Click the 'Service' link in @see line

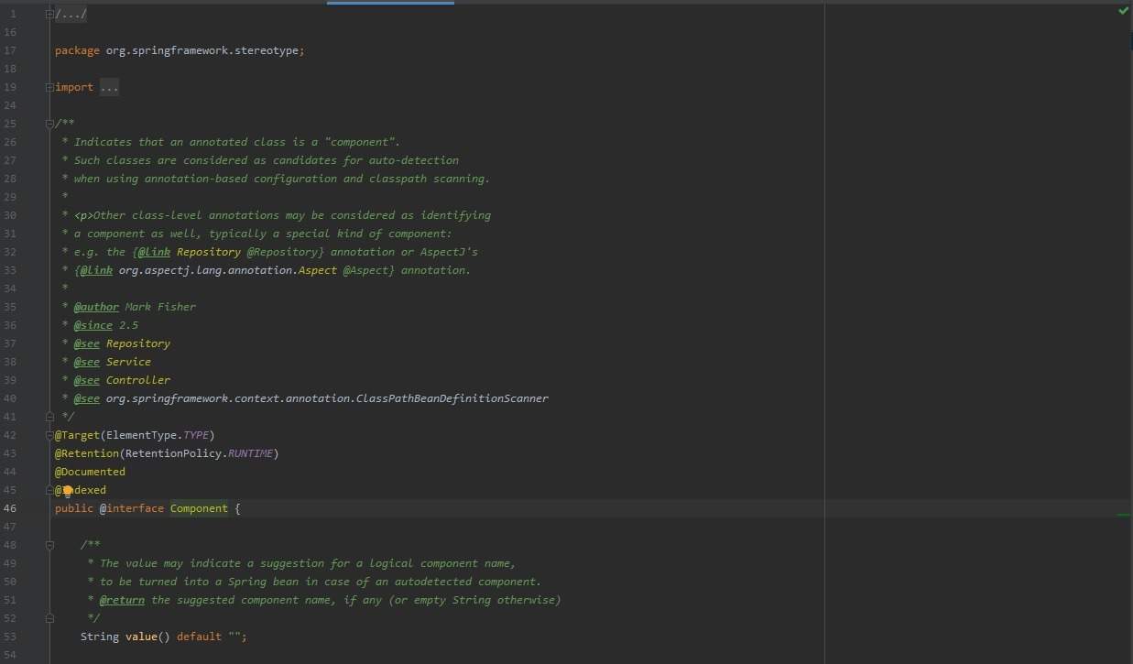pyautogui.click(x=128, y=362)
